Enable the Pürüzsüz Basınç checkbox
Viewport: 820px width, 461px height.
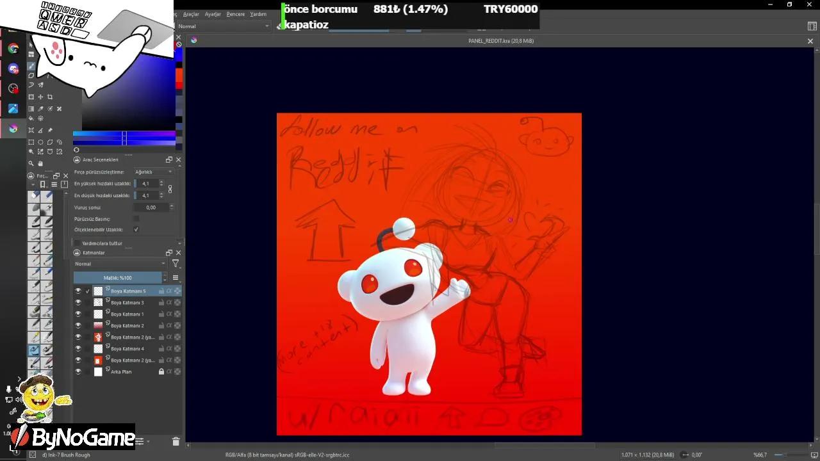[x=136, y=218]
